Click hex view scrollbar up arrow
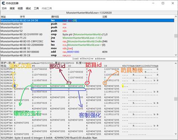Image resolution: width=178 pixels, height=140 pixels. pos(176,63)
